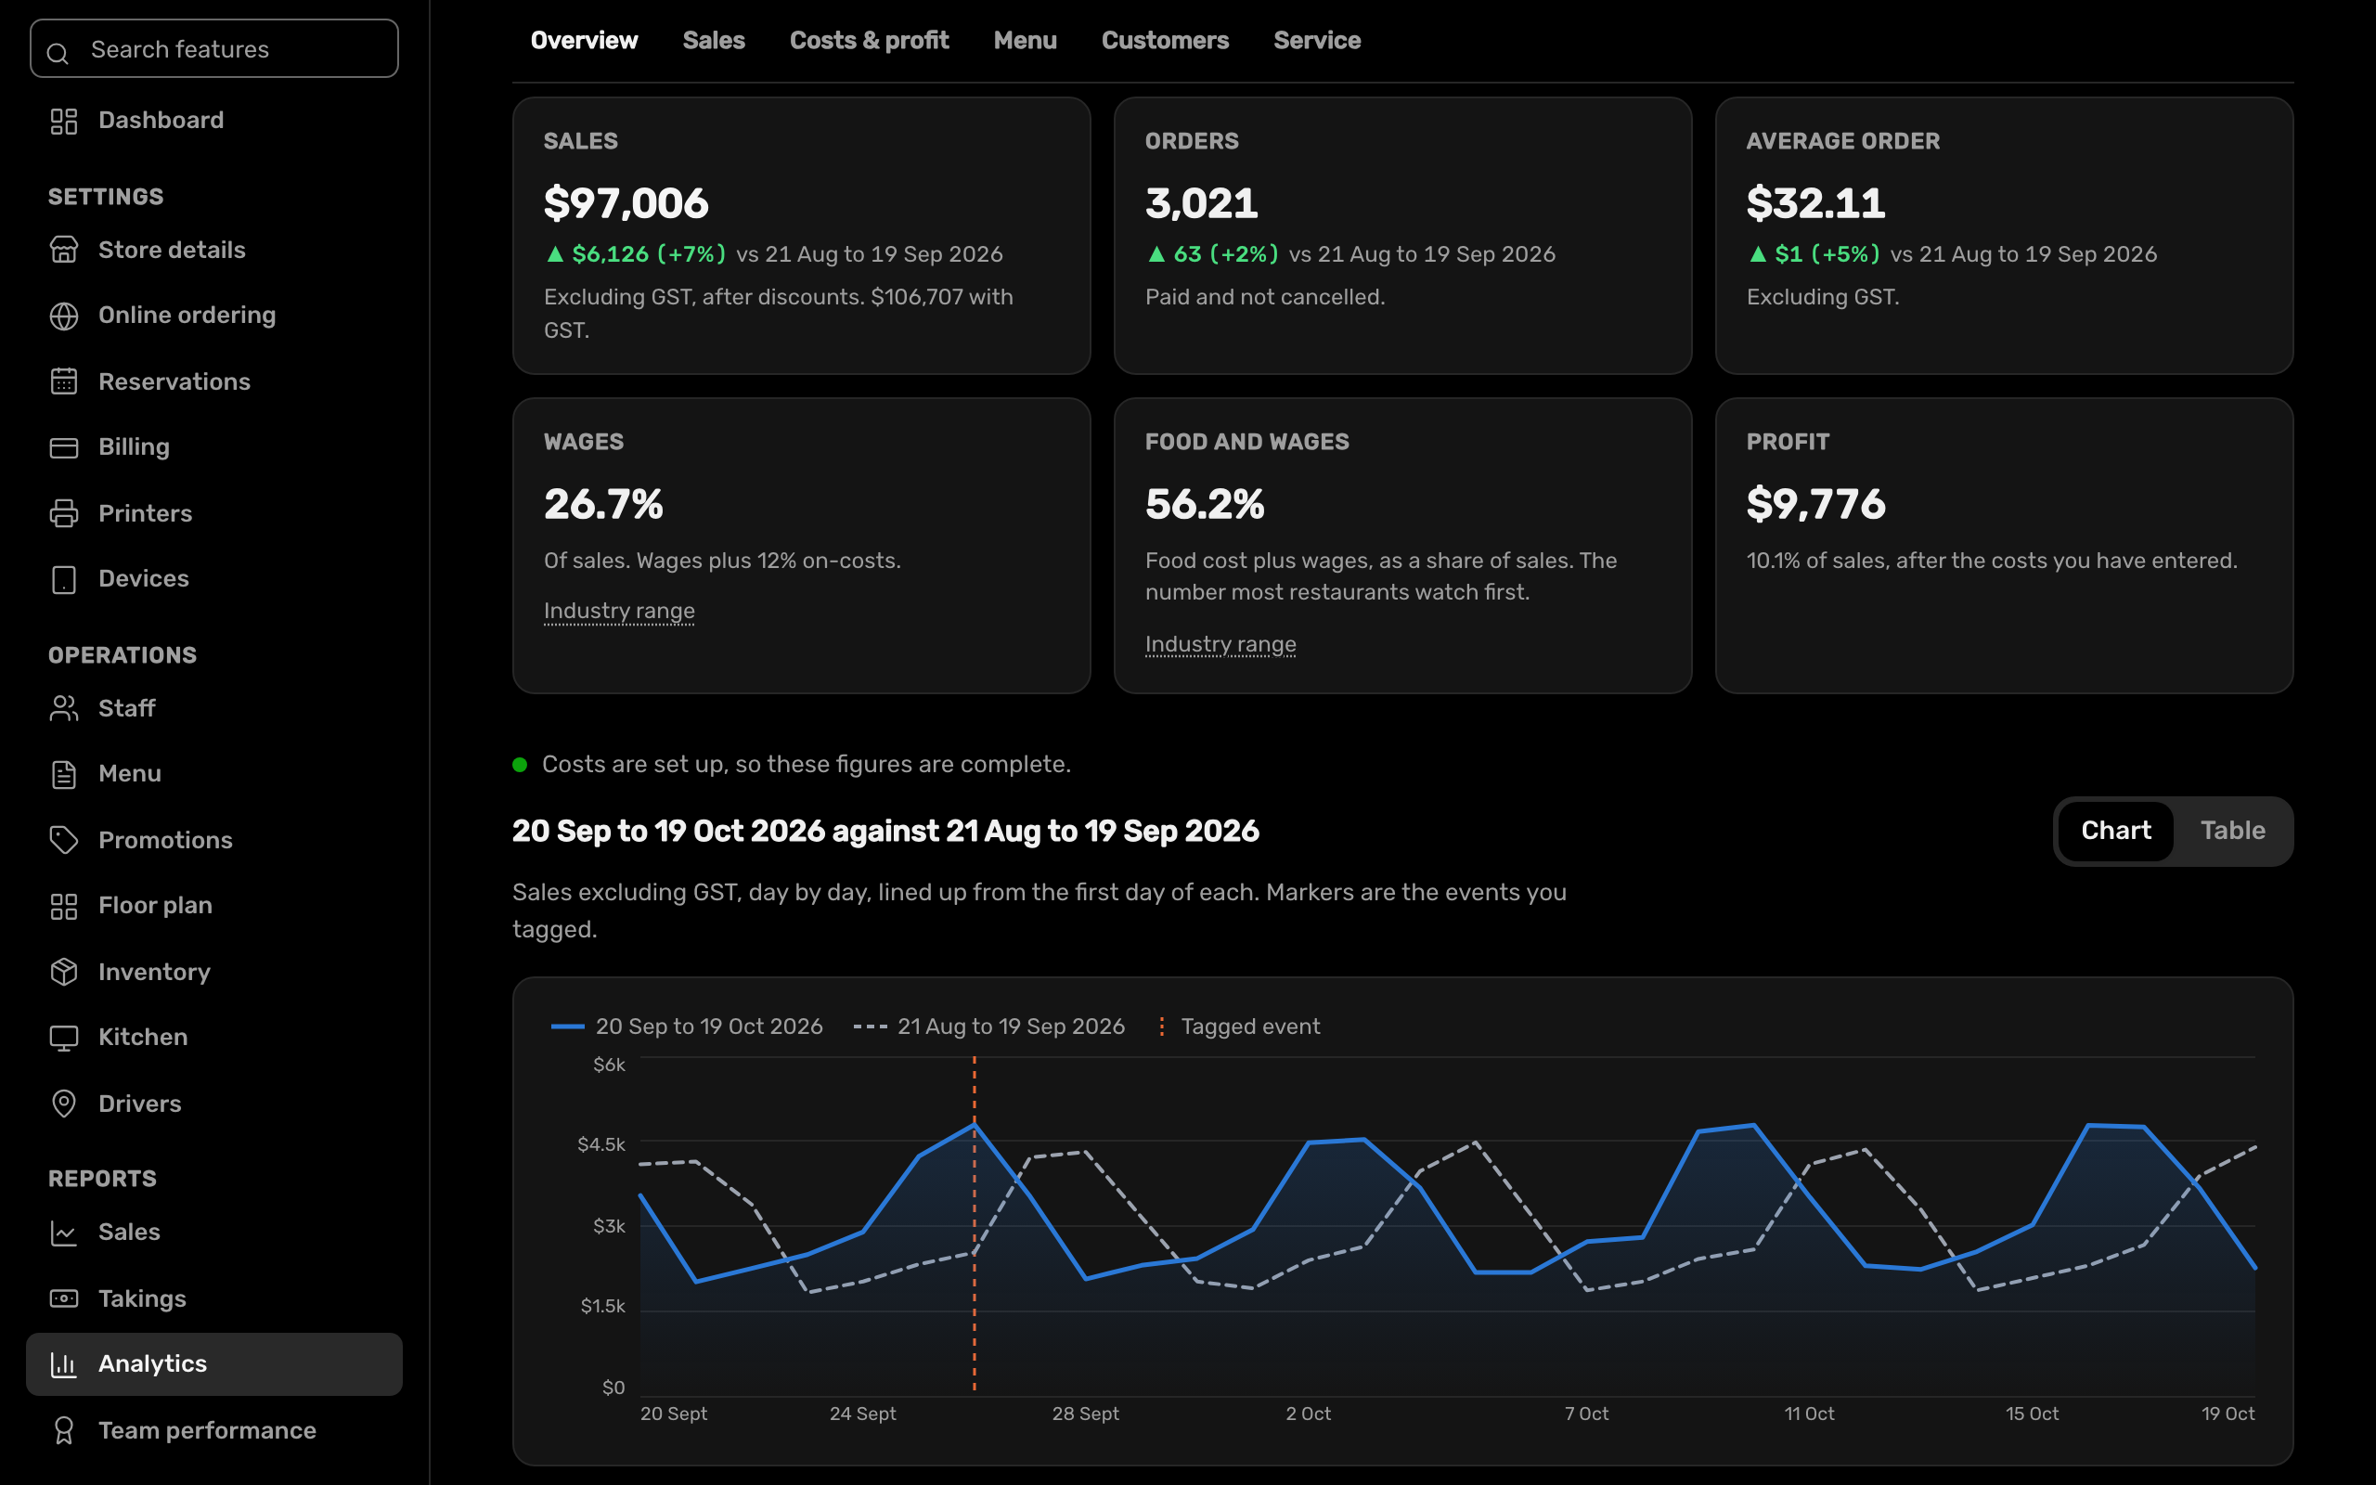The height and width of the screenshot is (1485, 2376).
Task: Switch to the Service tab
Action: tap(1317, 40)
